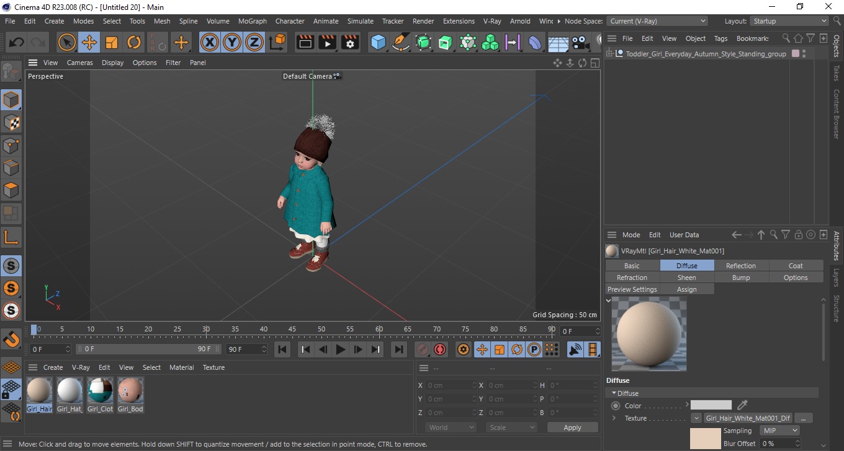Select the Live Selection tool

click(x=66, y=43)
